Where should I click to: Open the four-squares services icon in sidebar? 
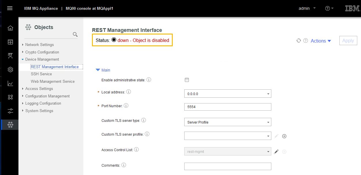pyautogui.click(x=10, y=97)
